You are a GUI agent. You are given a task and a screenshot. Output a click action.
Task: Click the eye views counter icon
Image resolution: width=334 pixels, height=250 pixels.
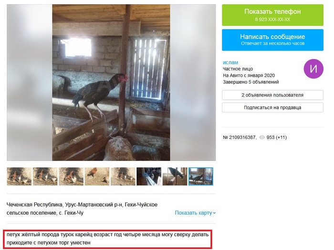click(x=262, y=138)
